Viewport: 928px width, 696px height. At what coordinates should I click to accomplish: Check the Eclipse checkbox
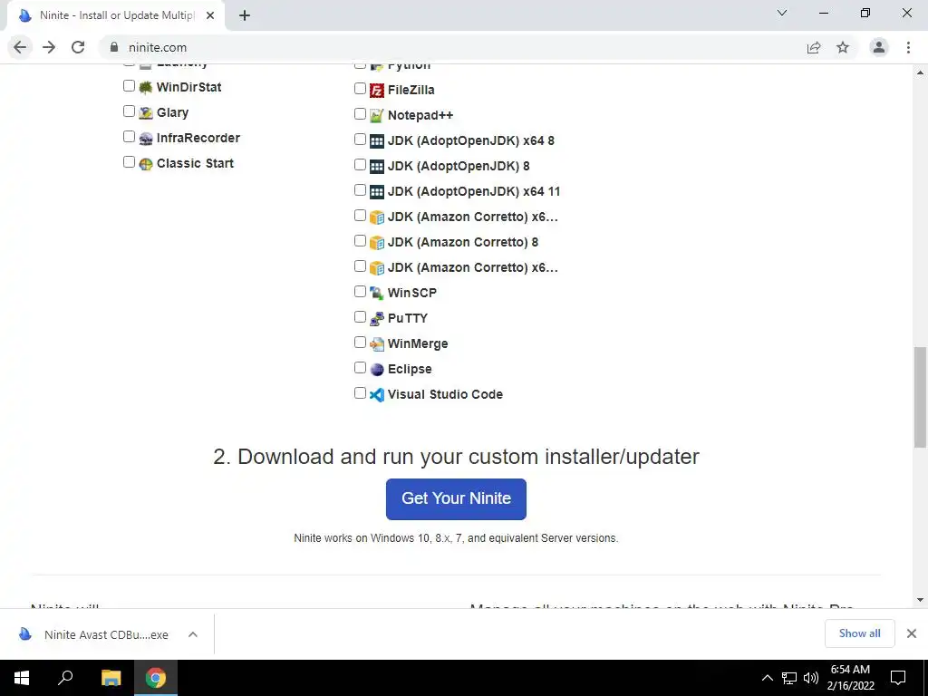[360, 368]
